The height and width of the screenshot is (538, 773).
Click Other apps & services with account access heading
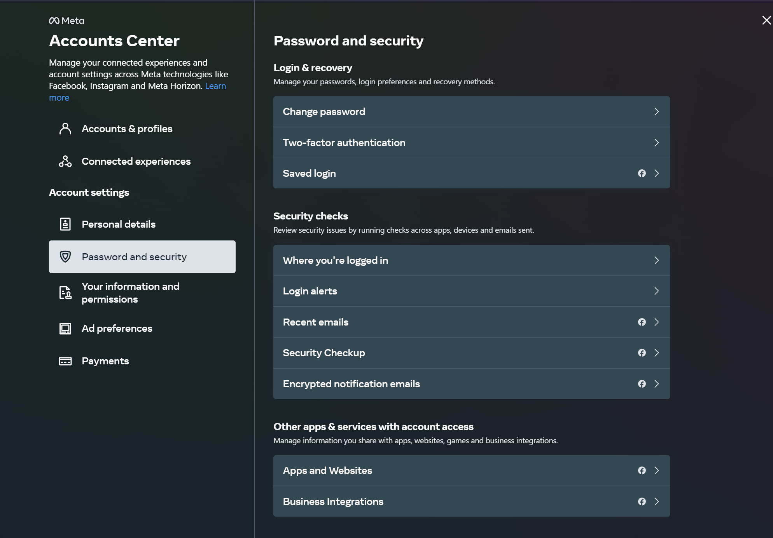(x=373, y=427)
